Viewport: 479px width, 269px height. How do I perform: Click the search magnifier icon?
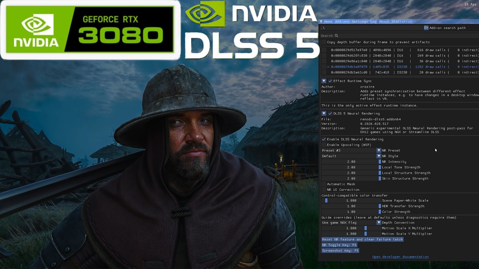pos(336,36)
